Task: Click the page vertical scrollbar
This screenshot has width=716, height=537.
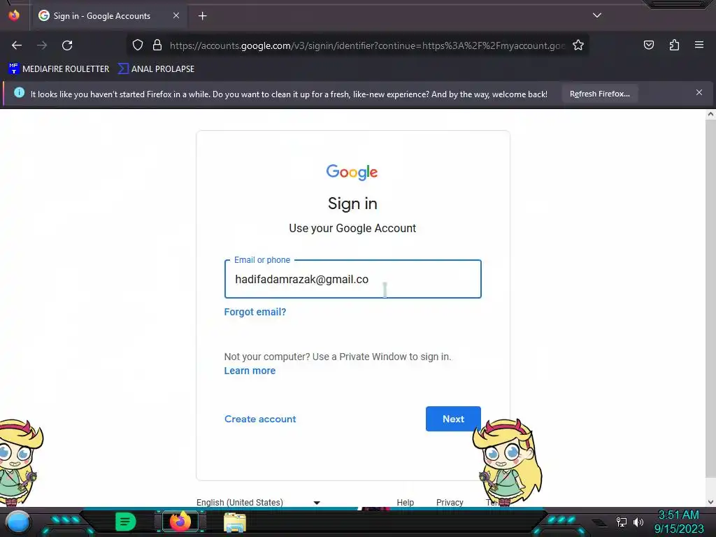Action: click(x=710, y=299)
